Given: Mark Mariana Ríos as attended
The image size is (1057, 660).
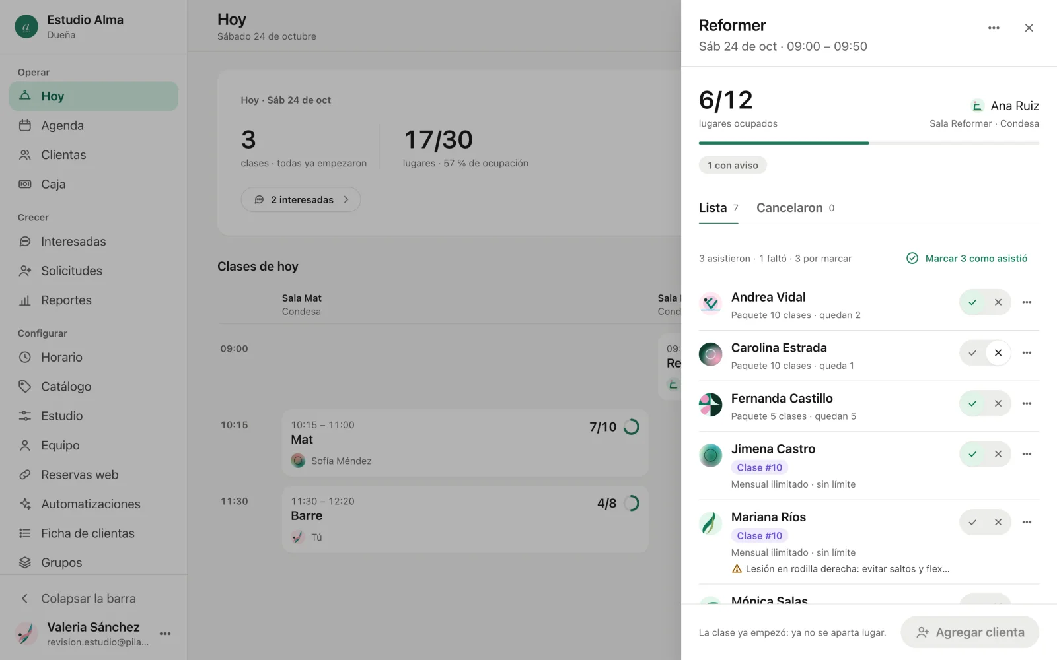Looking at the screenshot, I should (972, 522).
